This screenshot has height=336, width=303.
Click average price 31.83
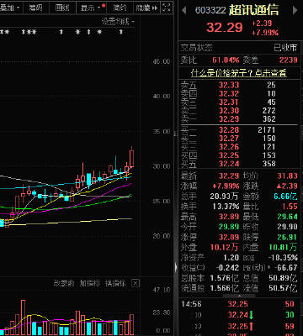point(287,176)
